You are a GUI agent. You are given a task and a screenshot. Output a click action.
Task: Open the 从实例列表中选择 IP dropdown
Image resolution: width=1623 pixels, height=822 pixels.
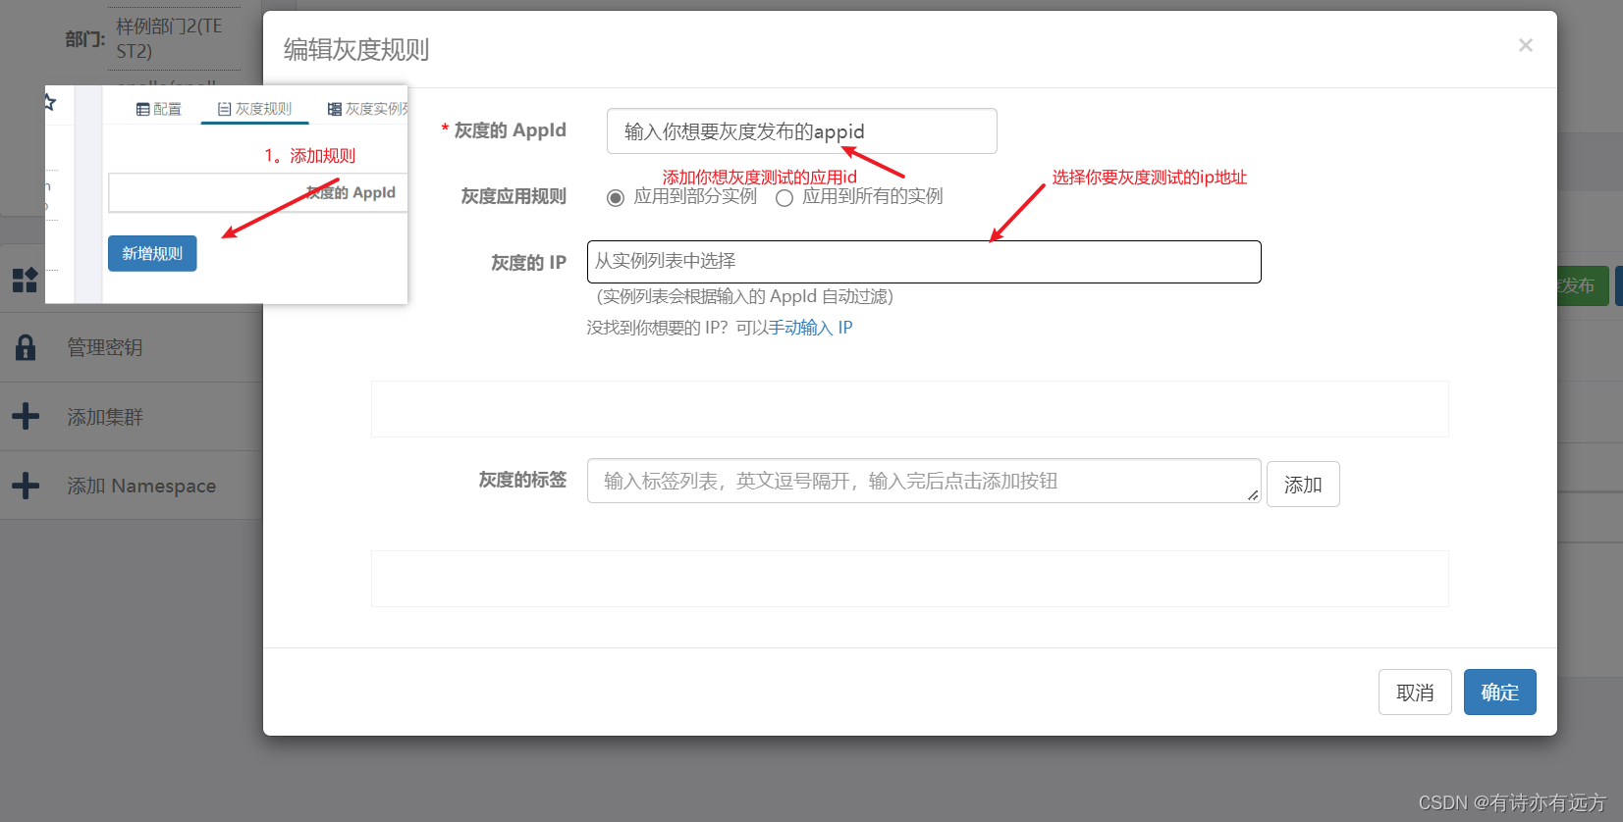coord(924,262)
